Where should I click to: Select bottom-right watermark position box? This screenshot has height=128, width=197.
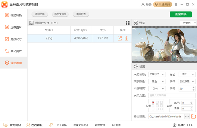pyautogui.click(x=161, y=109)
